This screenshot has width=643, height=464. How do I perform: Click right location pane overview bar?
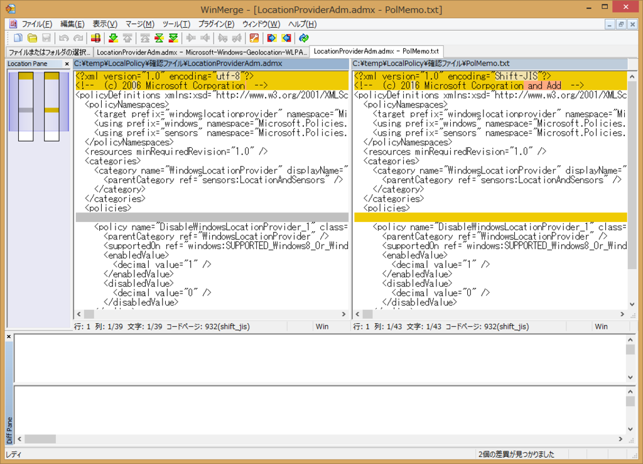point(51,106)
